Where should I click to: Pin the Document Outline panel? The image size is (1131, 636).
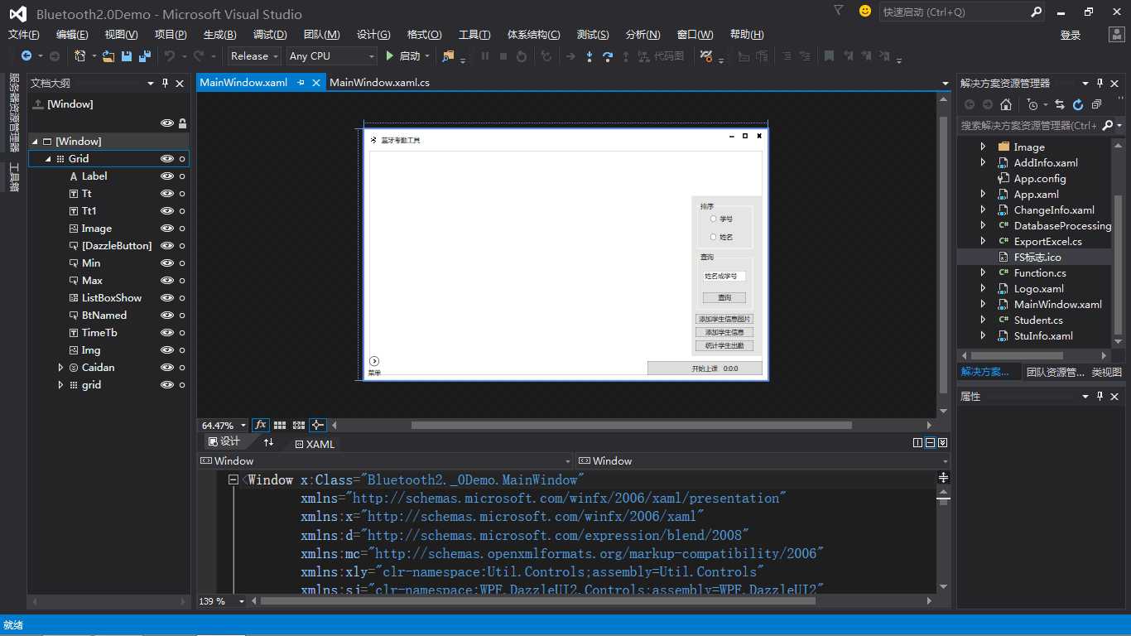point(165,83)
